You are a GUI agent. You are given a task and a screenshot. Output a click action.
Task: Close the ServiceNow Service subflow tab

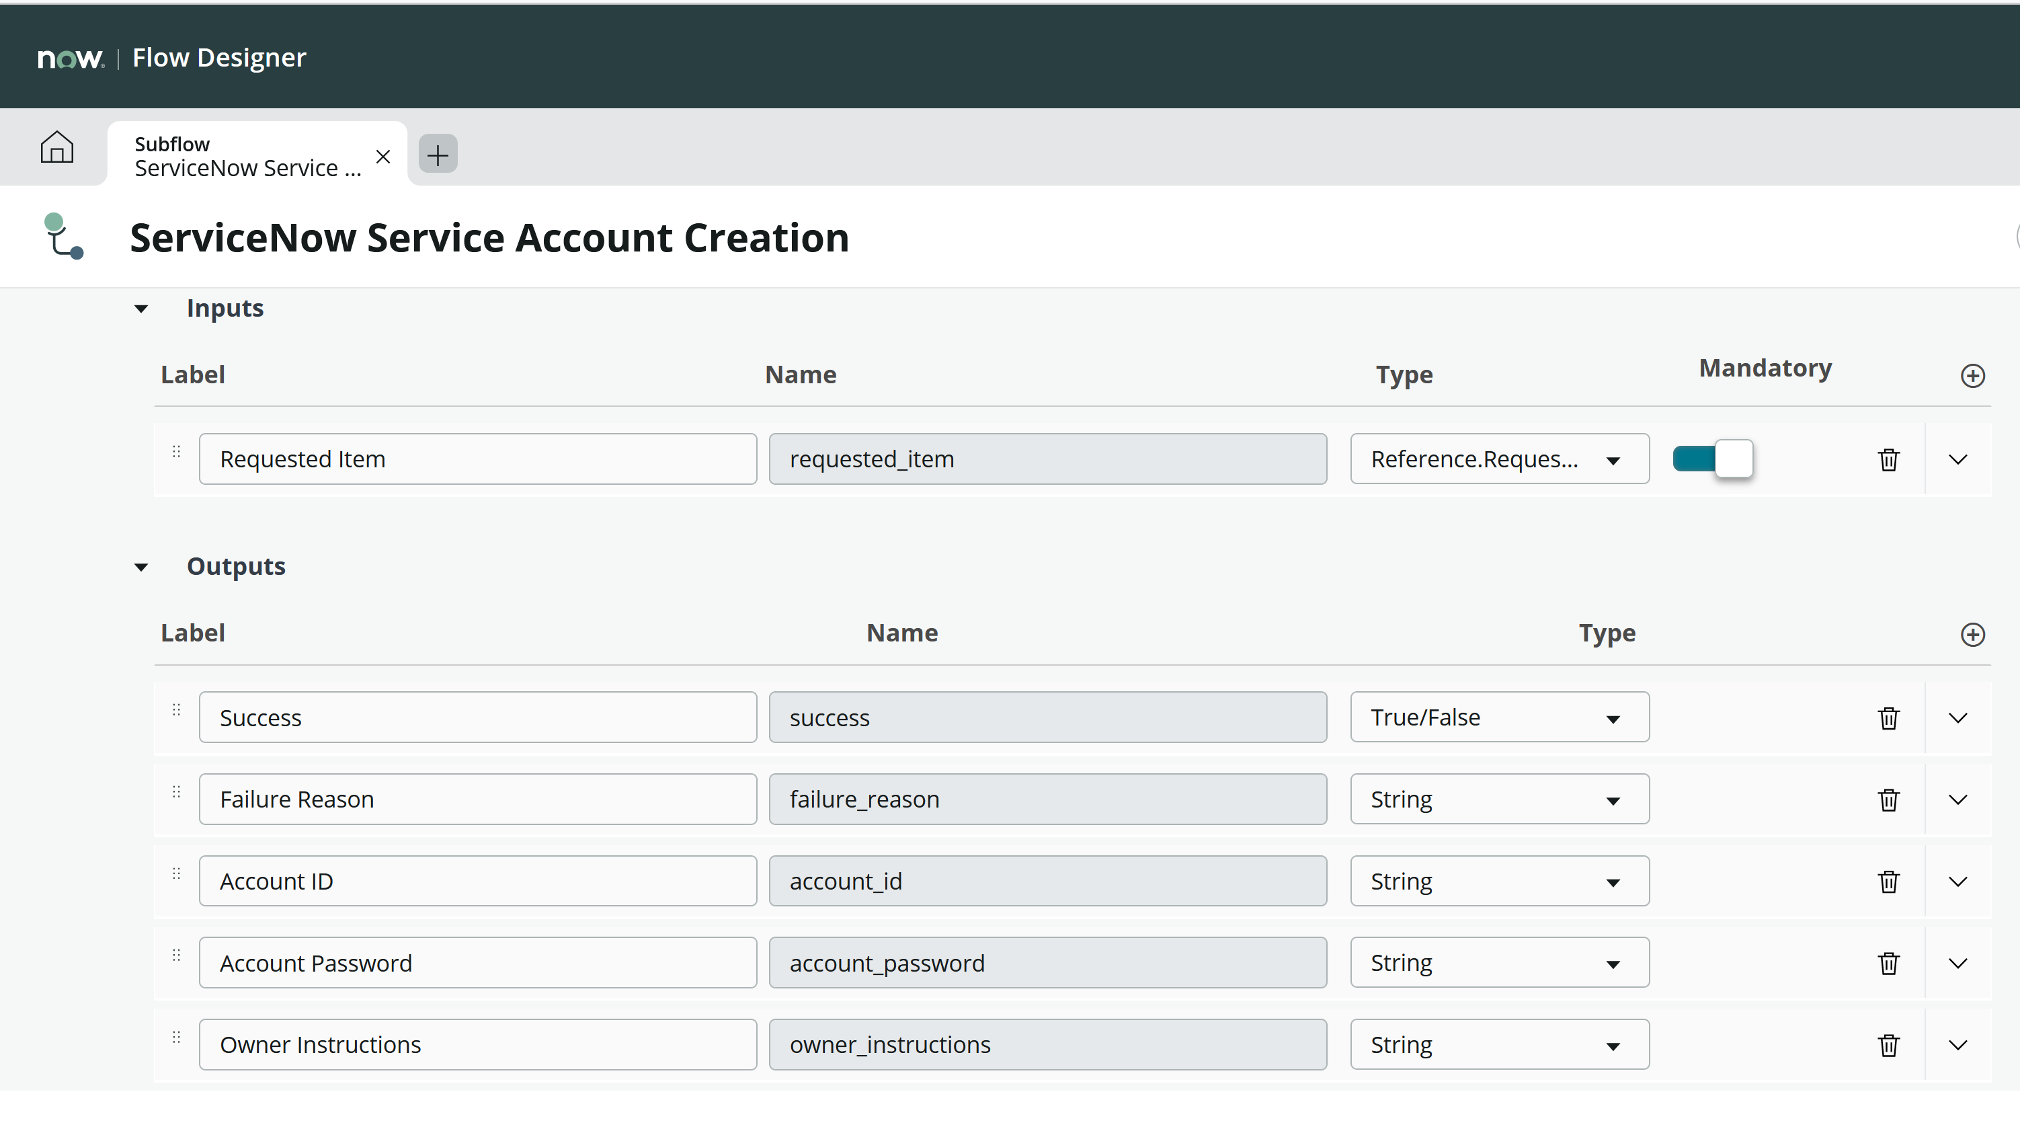click(382, 156)
